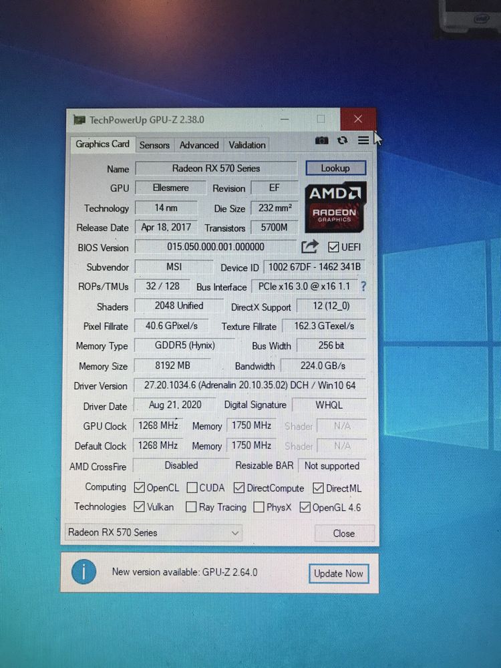The width and height of the screenshot is (501, 668).
Task: Click the Lookup button
Action: (336, 168)
